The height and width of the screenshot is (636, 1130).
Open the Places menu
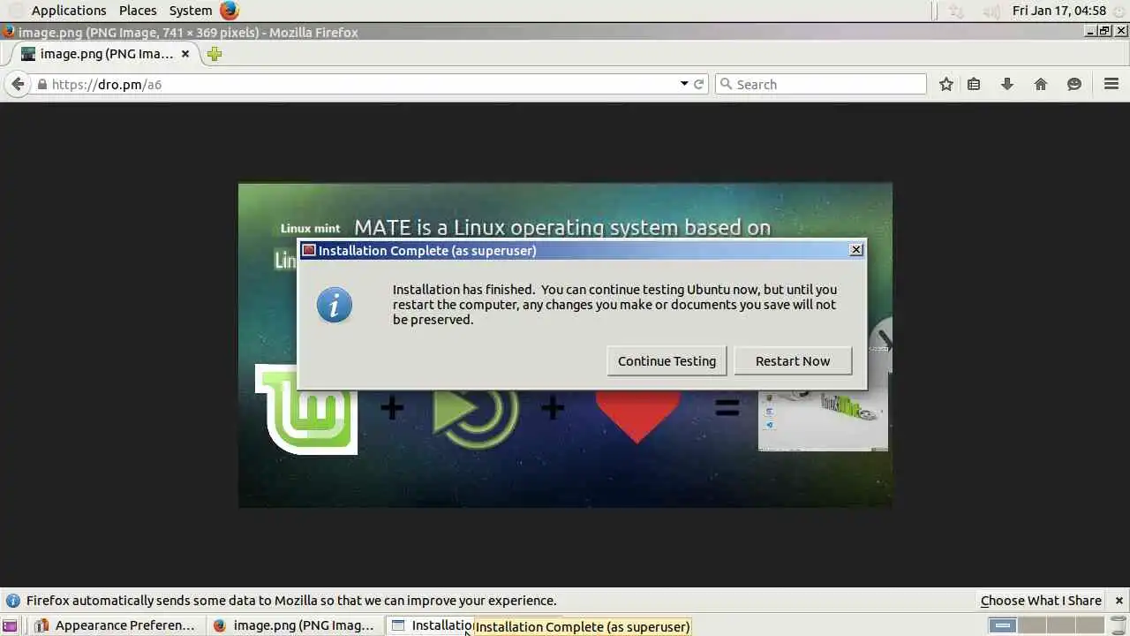(x=138, y=11)
